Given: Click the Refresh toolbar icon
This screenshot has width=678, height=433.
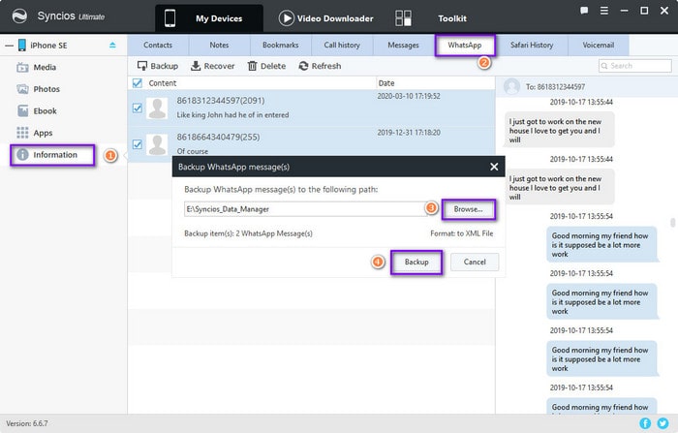Looking at the screenshot, I should pyautogui.click(x=303, y=66).
